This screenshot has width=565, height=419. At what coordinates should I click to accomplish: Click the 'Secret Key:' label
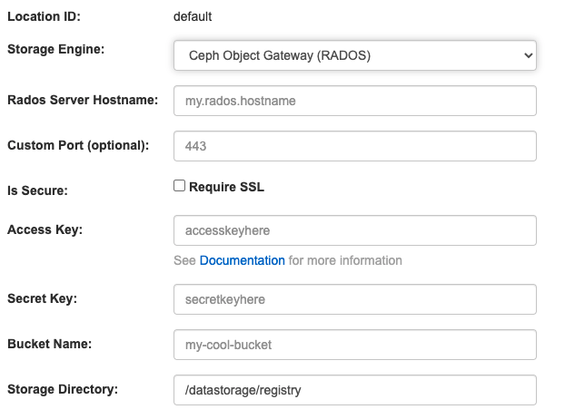click(x=43, y=298)
